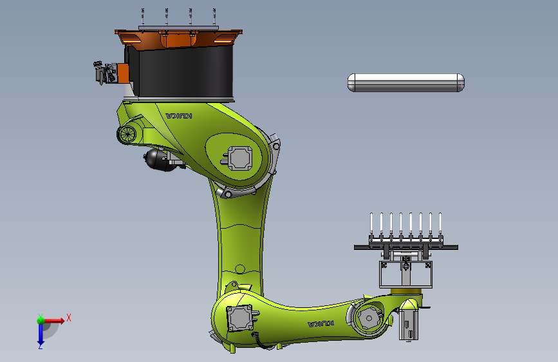Click the blue Z axis arrow of the triad
Viewport: 558px width, 362px height.
(41, 334)
